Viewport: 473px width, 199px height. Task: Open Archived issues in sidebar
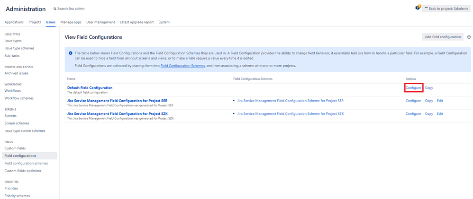(x=17, y=73)
